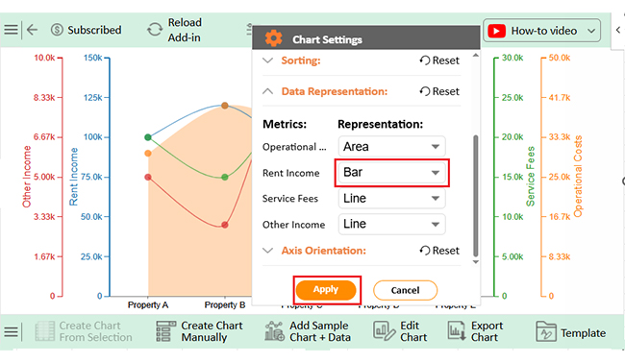Open the Other Income Line dropdown
625x363 pixels.
pyautogui.click(x=391, y=224)
